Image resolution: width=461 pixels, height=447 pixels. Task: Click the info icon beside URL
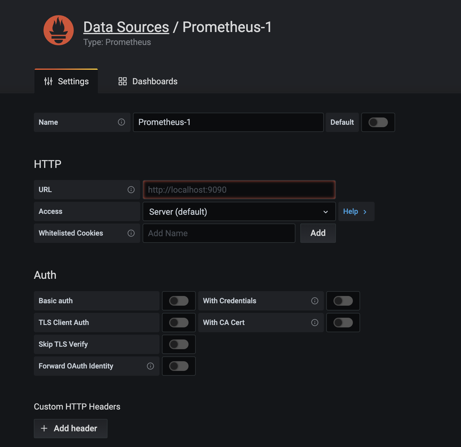(x=131, y=190)
